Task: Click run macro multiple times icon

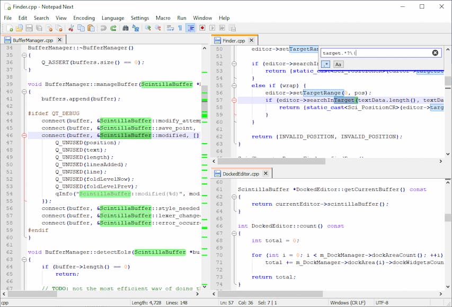Action: click(222, 28)
